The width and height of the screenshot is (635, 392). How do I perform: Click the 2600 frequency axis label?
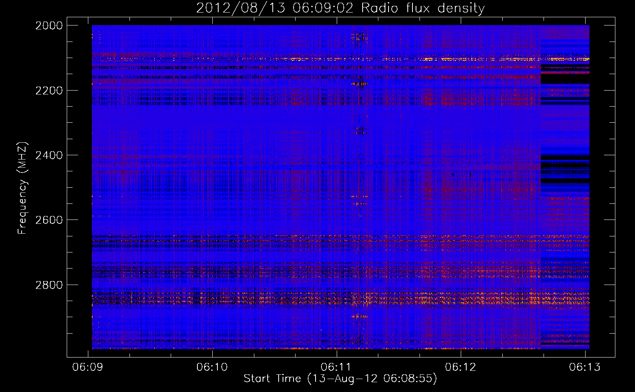point(49,220)
